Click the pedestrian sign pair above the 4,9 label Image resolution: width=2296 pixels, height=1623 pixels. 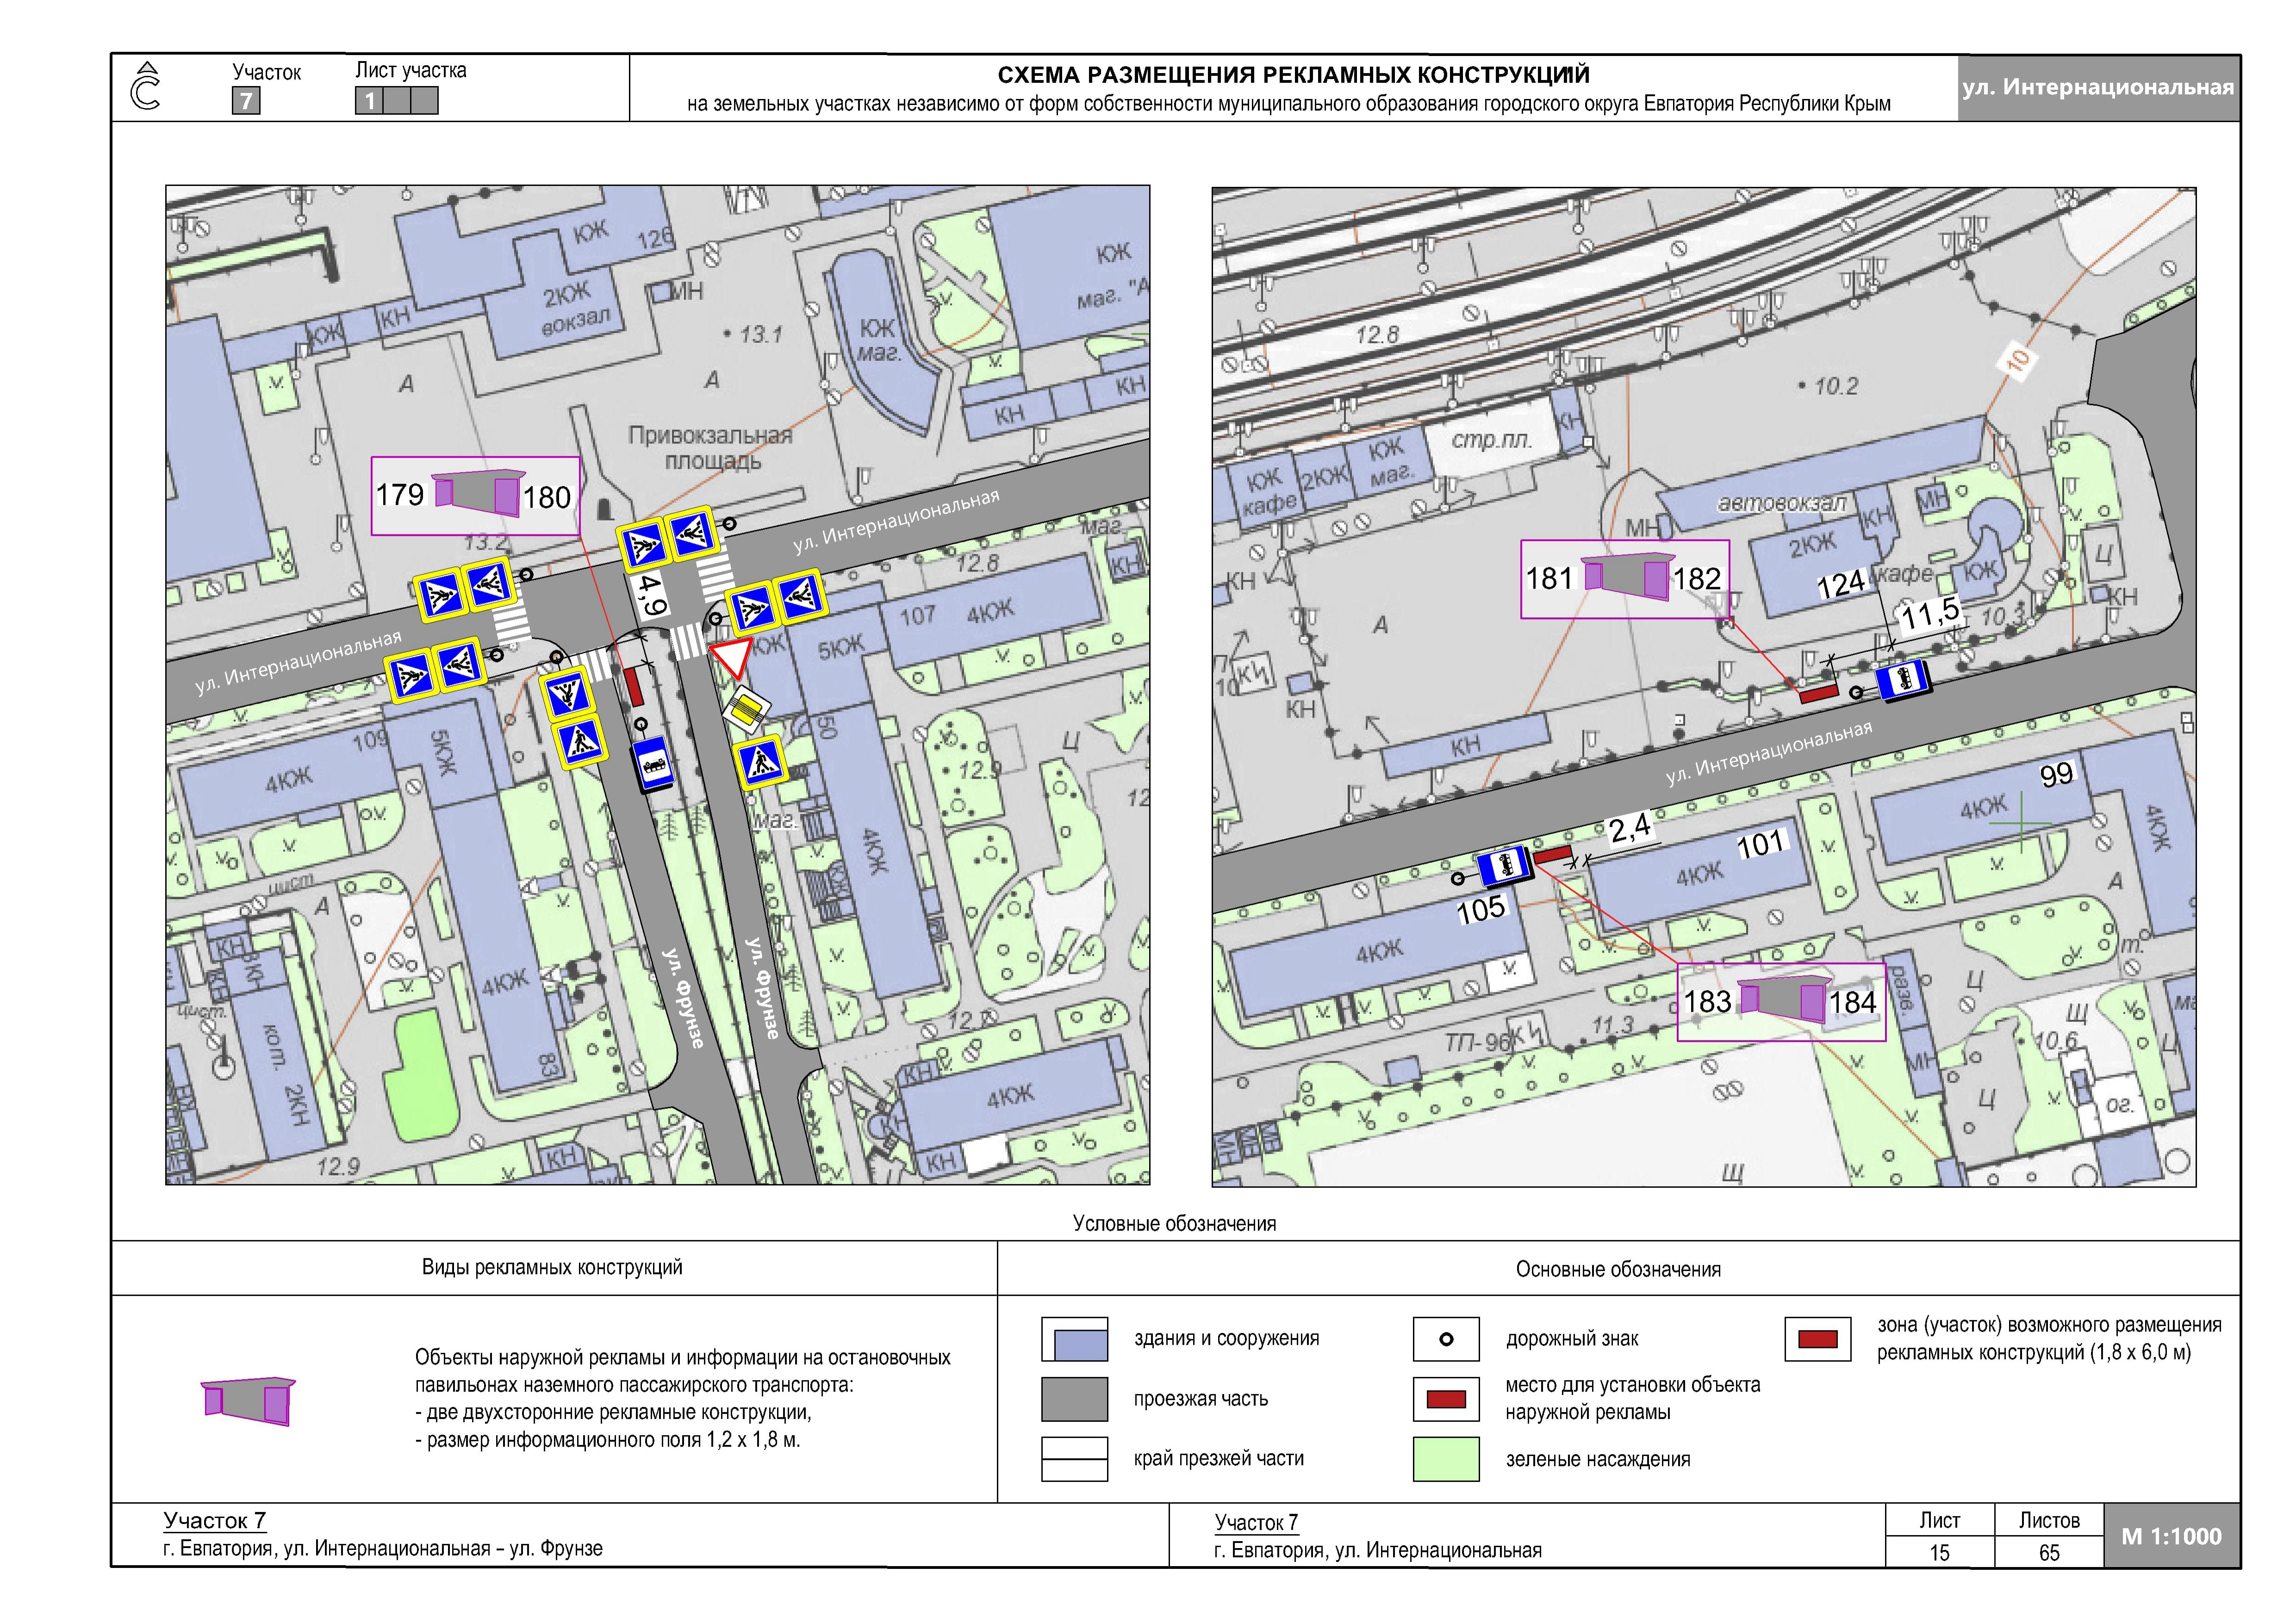click(667, 538)
